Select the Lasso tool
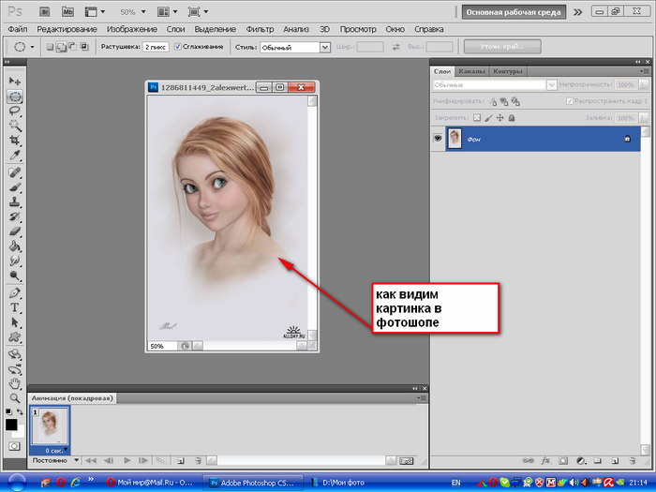This screenshot has height=492, width=656. point(15,111)
